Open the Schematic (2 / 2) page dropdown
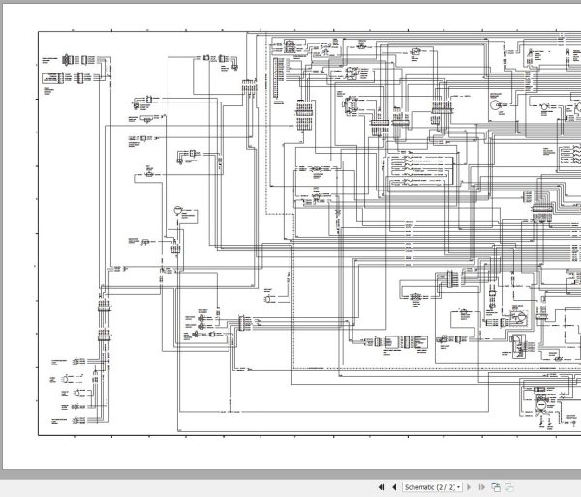Image resolution: width=581 pixels, height=497 pixels. [x=433, y=487]
